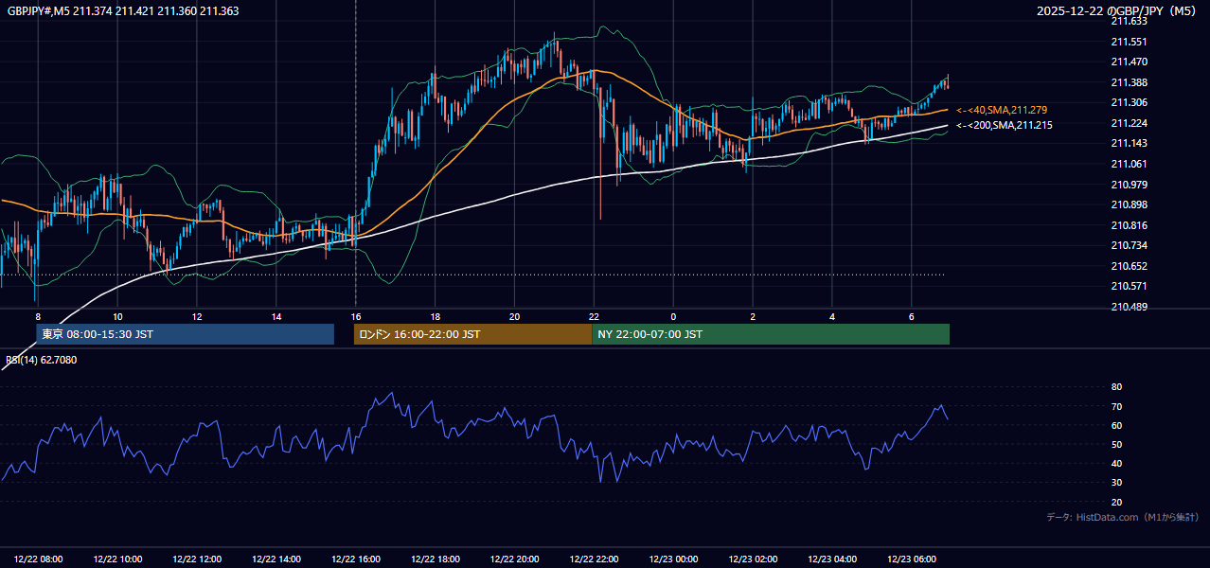Click bottom date label 12/23 00:00

(x=674, y=559)
